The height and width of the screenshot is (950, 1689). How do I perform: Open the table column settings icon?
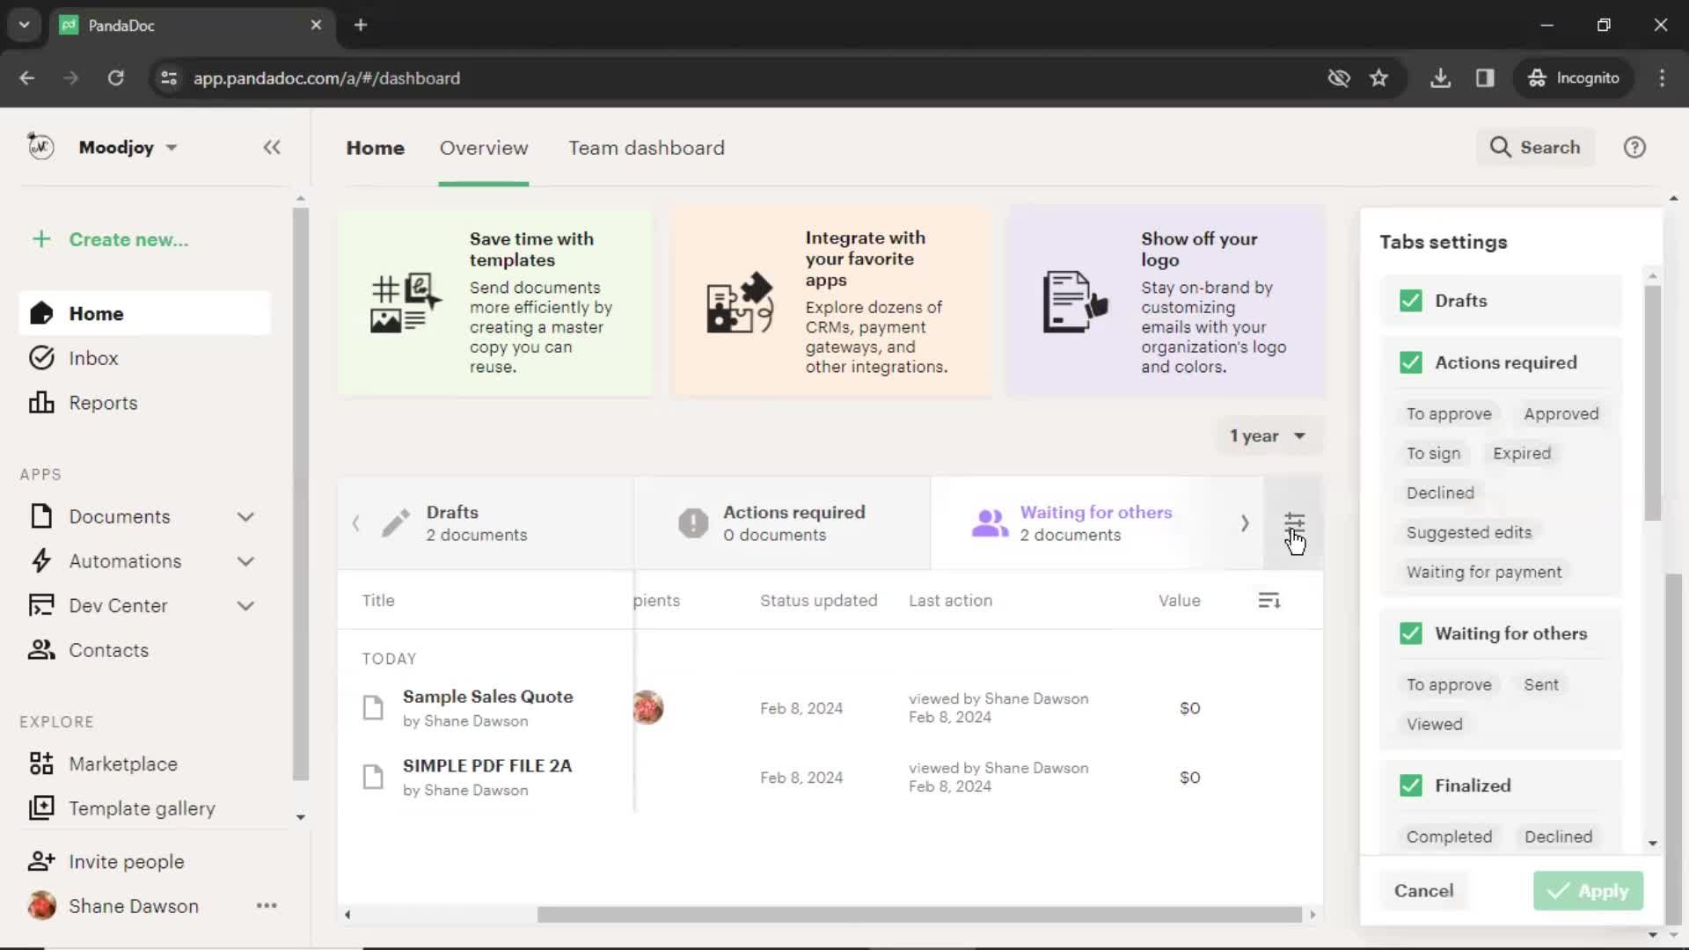tap(1269, 601)
